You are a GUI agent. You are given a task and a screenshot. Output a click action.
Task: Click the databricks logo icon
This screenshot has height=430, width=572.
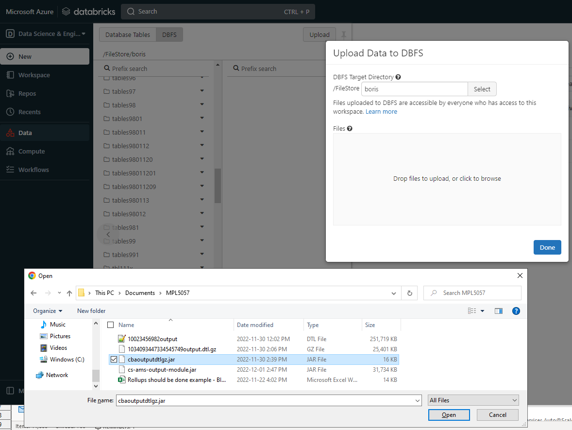point(66,12)
